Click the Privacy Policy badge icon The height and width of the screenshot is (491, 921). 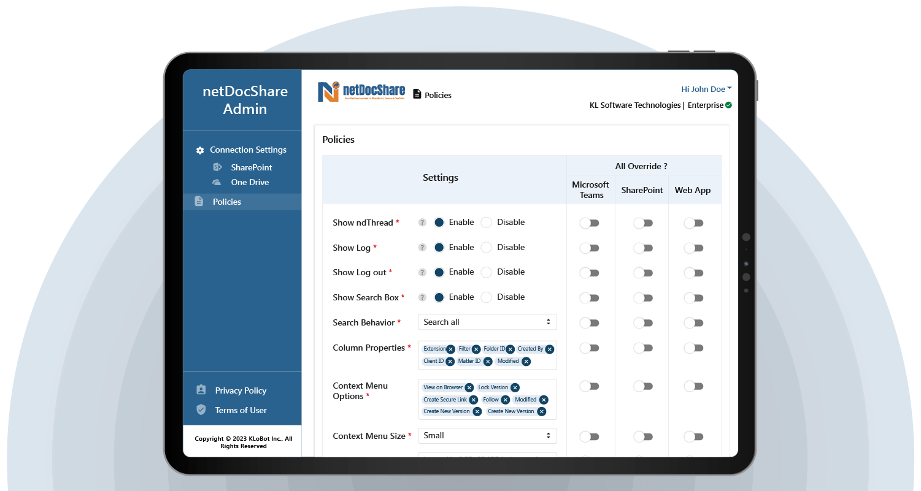pyautogui.click(x=201, y=390)
